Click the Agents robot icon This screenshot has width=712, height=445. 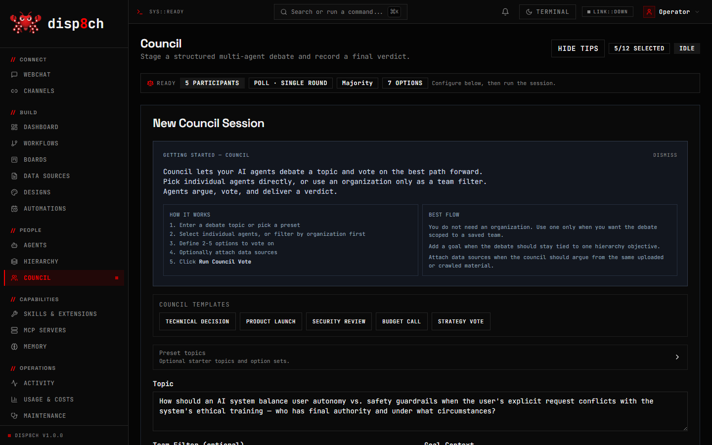point(14,245)
